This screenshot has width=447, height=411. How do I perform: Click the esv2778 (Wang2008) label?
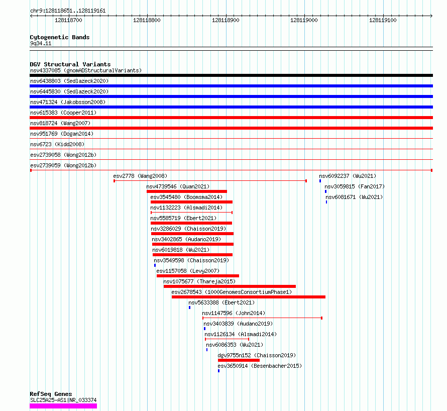(140, 176)
